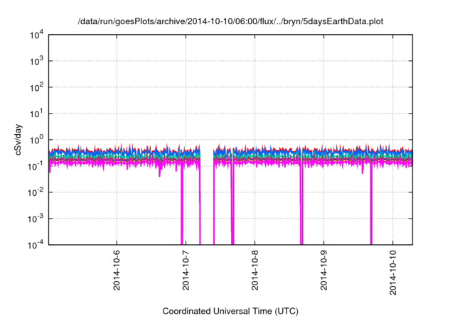
Task: Click the cSv/day y-axis label
Action: click(x=18, y=140)
